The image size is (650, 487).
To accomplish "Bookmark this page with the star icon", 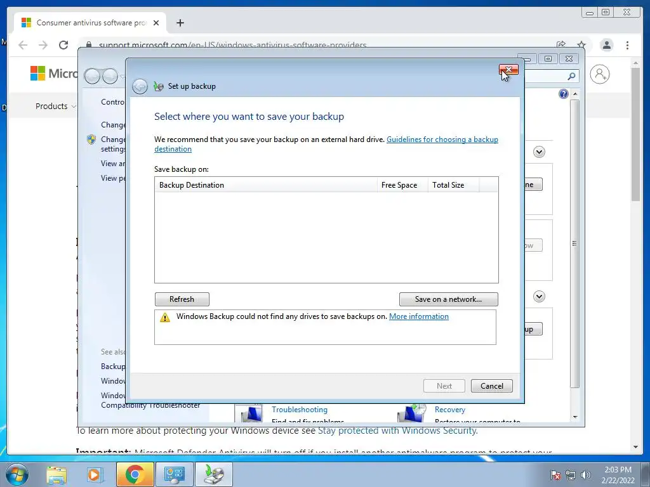I will (x=581, y=45).
